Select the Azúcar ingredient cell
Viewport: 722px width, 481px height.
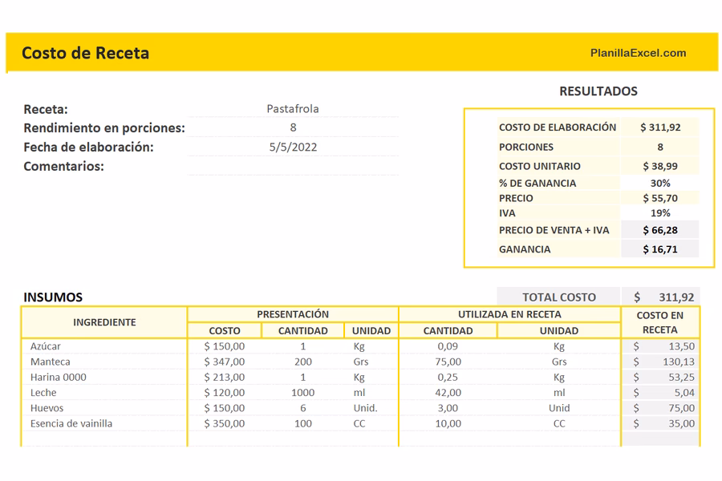pyautogui.click(x=46, y=346)
